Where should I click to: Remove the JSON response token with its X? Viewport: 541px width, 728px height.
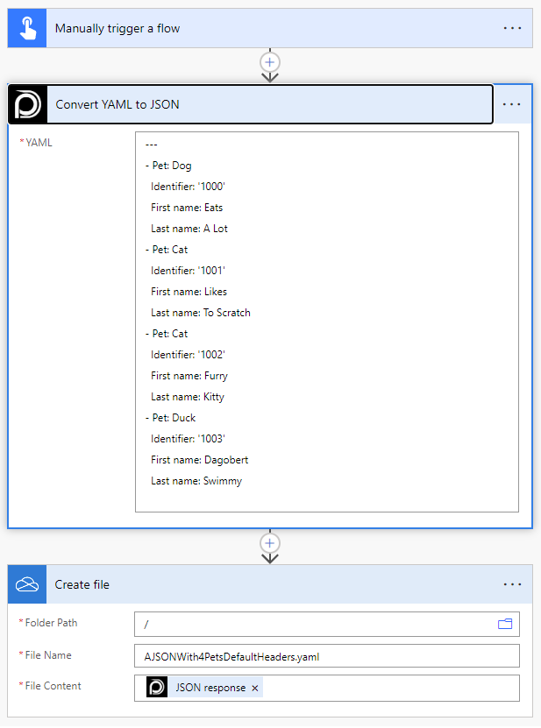click(x=255, y=689)
